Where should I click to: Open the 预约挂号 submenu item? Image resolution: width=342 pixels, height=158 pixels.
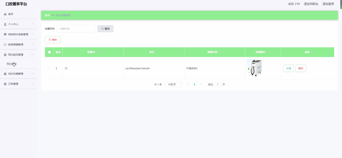12,64
